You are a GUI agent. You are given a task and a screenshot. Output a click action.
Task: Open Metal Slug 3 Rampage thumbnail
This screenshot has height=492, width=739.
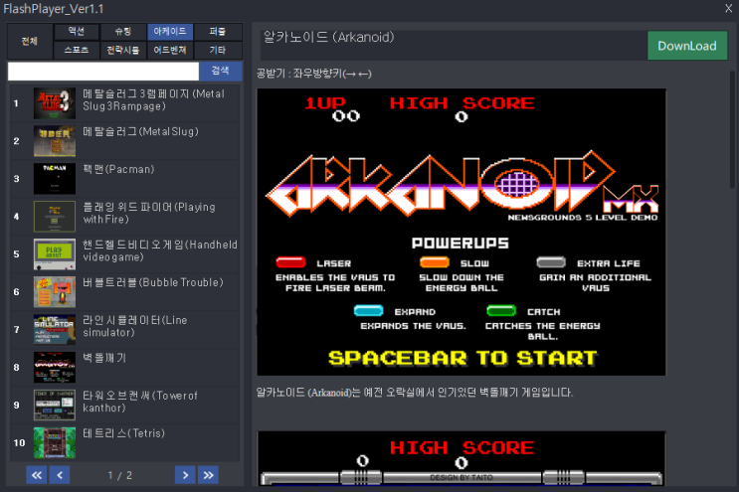(x=55, y=103)
